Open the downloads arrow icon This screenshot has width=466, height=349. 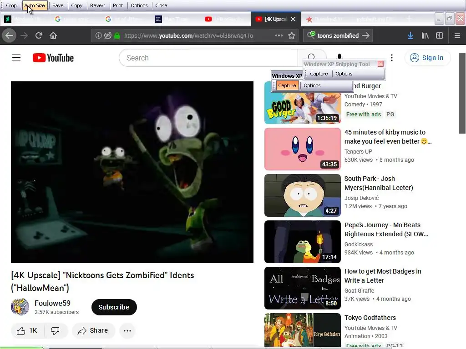coord(410,35)
